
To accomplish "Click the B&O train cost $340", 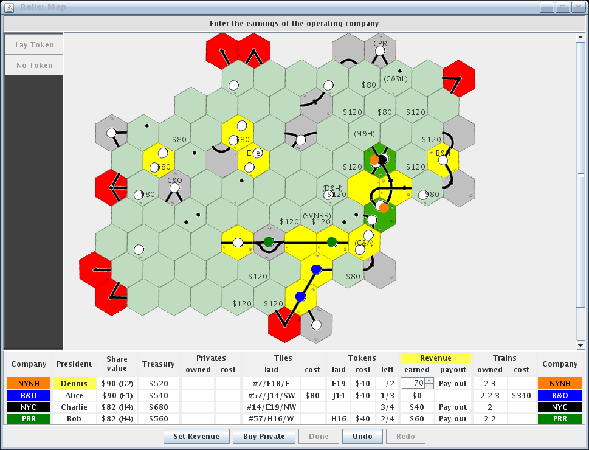I will 522,395.
